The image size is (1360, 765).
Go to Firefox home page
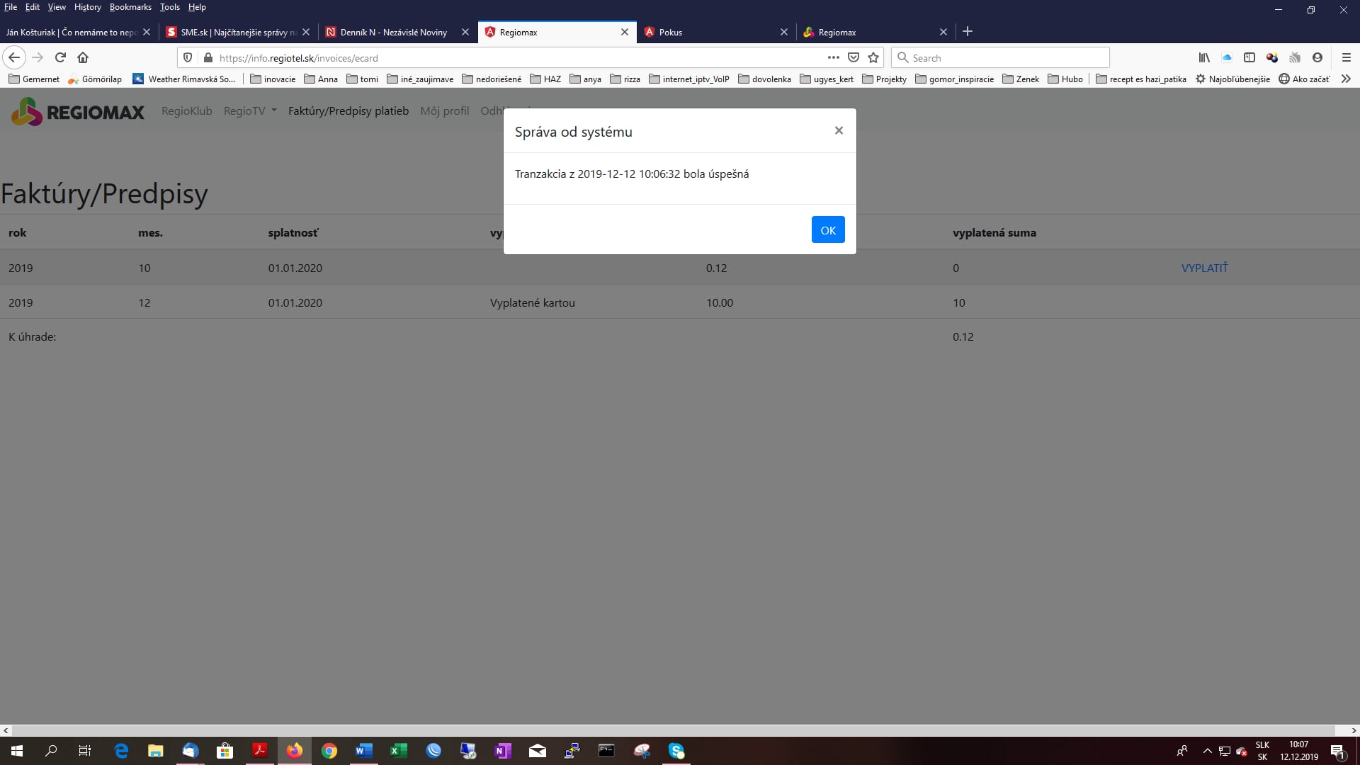(x=83, y=57)
